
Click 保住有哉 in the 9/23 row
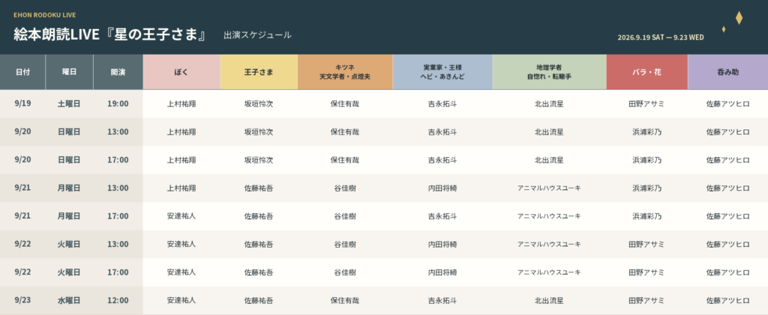(345, 300)
